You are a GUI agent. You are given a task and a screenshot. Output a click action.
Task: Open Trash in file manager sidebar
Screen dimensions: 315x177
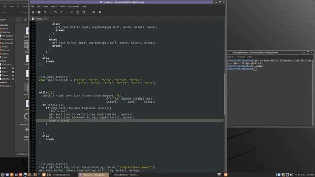pyautogui.click(x=4, y=58)
